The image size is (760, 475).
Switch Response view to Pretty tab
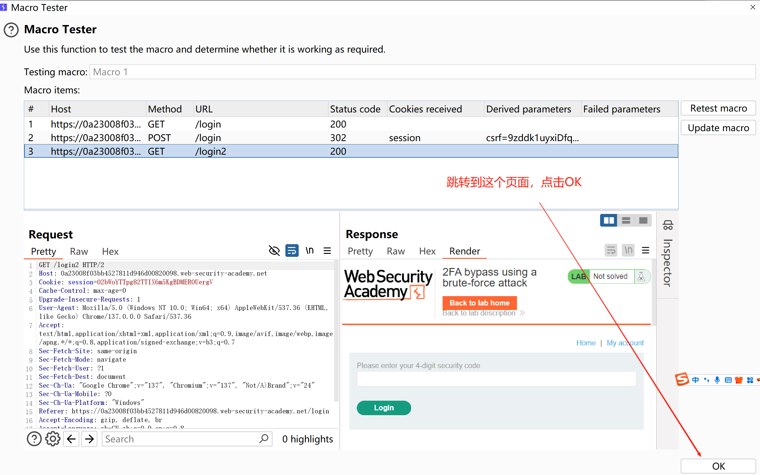[360, 251]
